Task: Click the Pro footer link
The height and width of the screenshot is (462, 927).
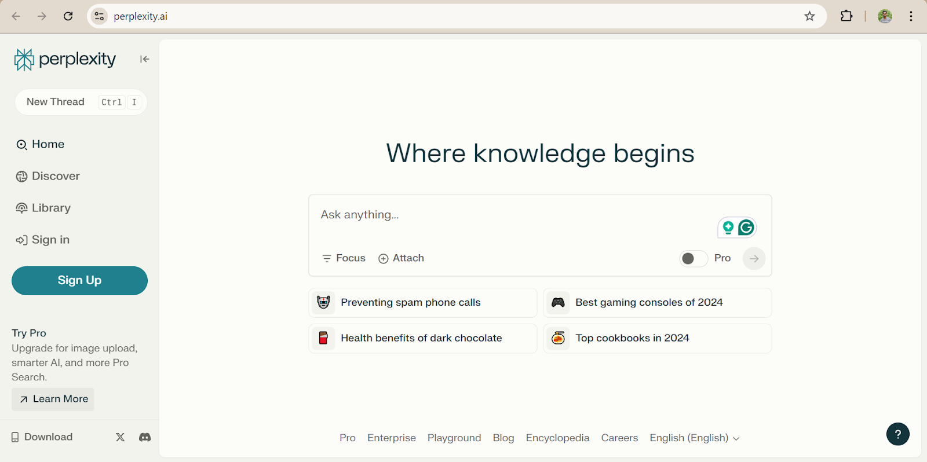Action: tap(348, 438)
